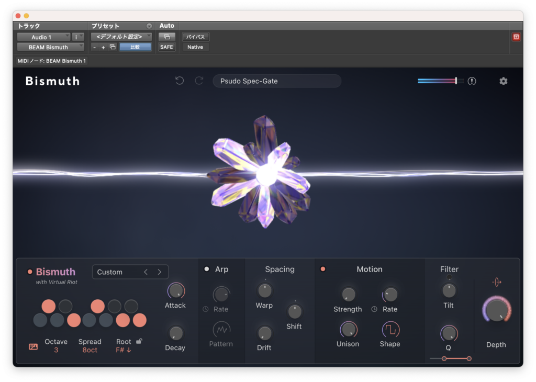Toggle the SAFE automation button

[167, 47]
